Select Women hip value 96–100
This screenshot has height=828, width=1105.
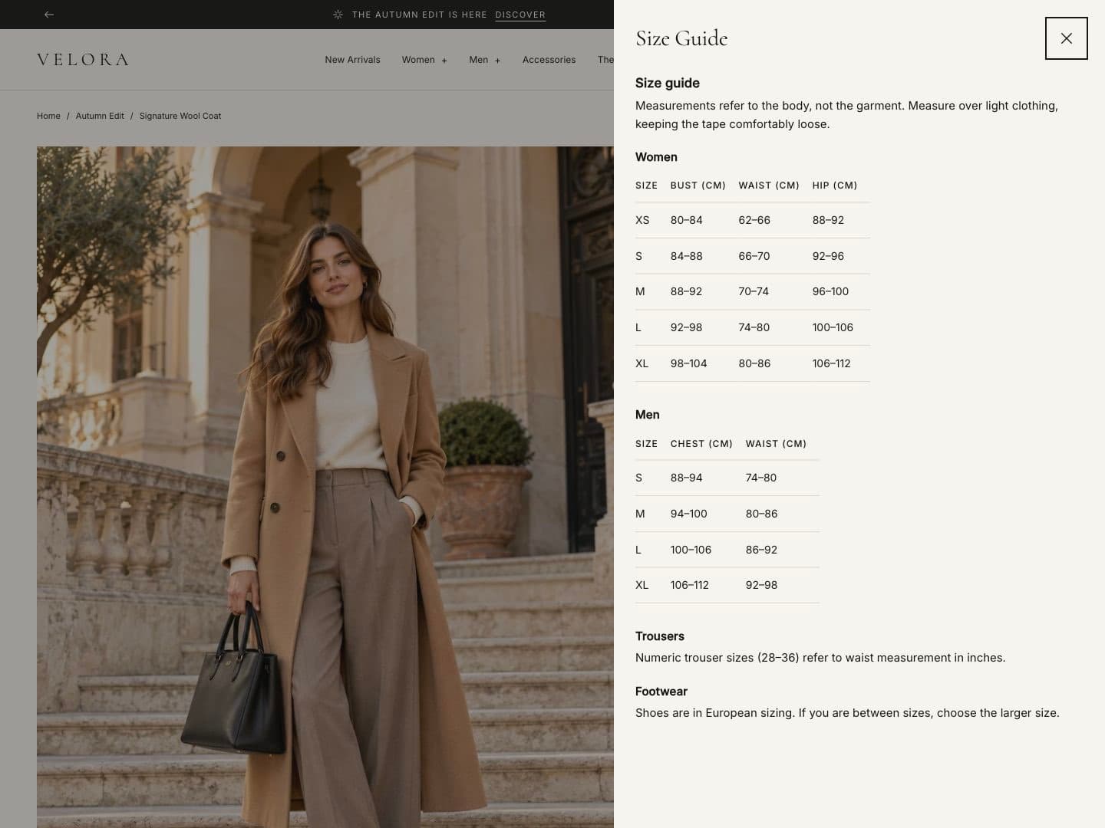point(830,291)
